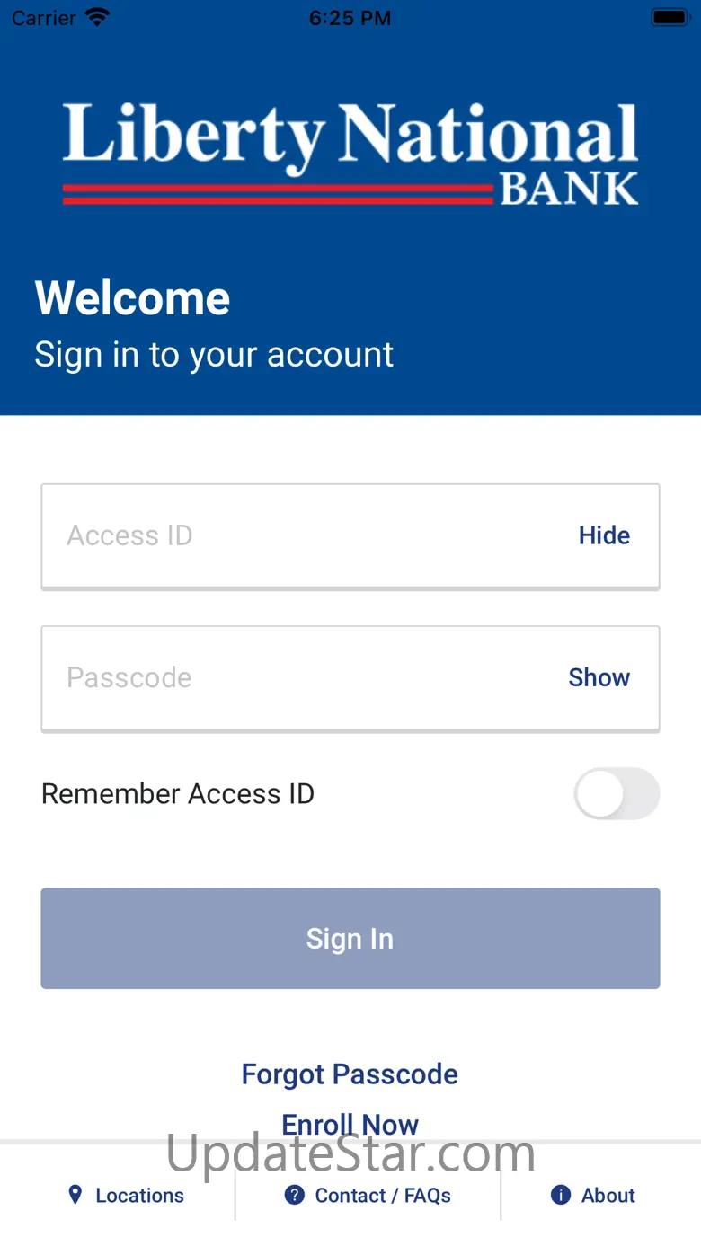
Task: Tap the Locations map pin icon
Action: tap(75, 1195)
